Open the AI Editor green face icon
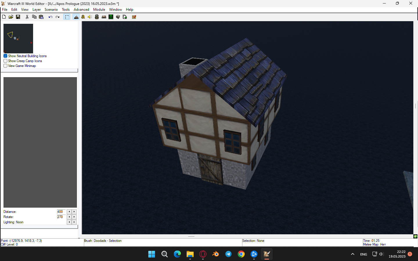The image size is (418, 261). [111, 17]
